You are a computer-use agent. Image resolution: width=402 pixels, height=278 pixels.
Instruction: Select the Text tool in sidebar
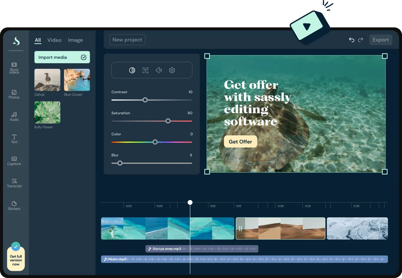14,139
